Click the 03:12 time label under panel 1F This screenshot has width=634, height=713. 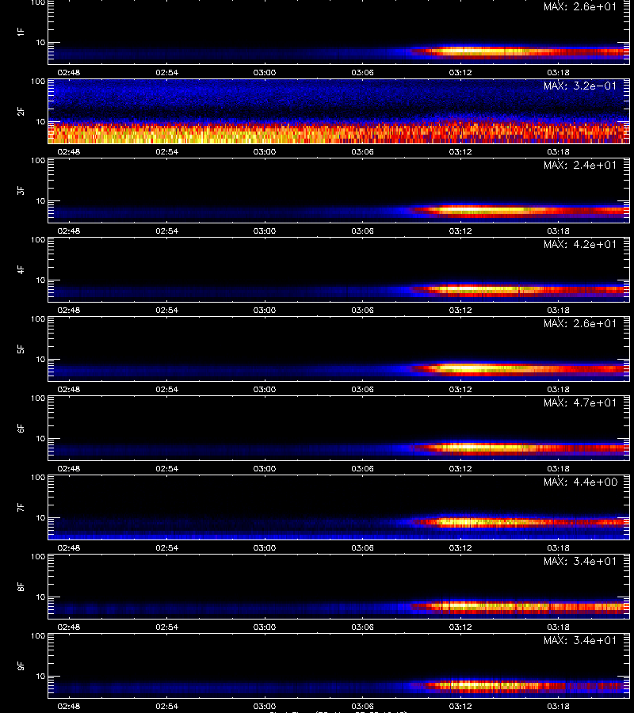click(x=460, y=72)
